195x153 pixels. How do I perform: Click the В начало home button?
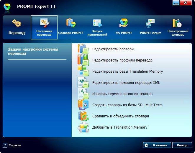tap(157, 145)
